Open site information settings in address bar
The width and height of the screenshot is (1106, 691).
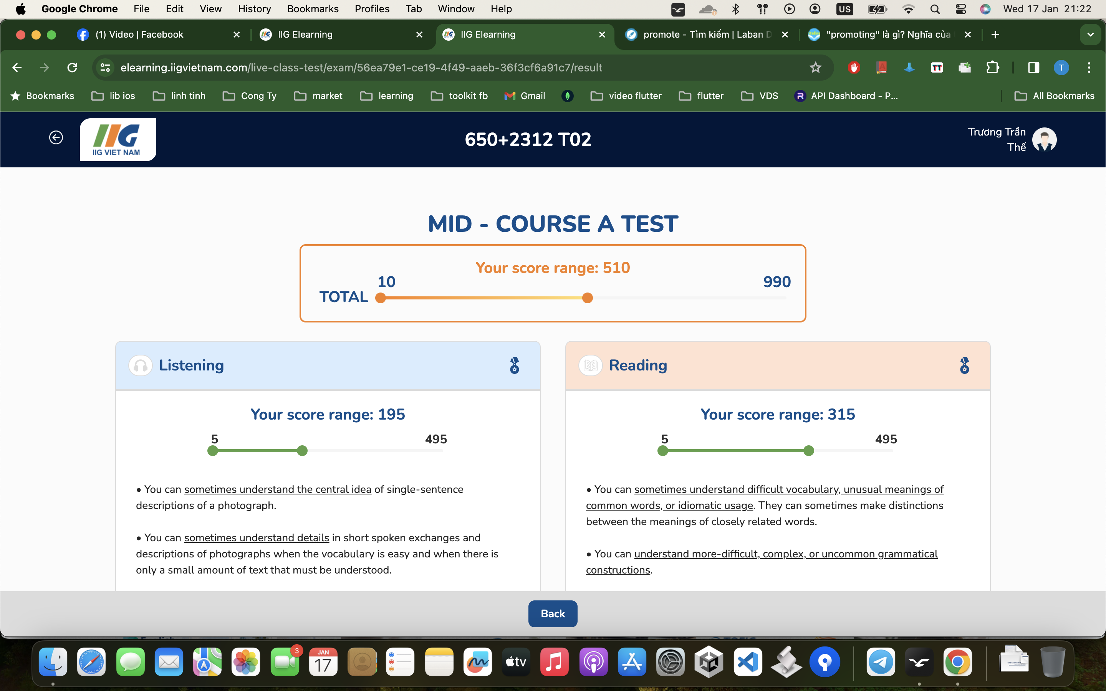coord(105,68)
